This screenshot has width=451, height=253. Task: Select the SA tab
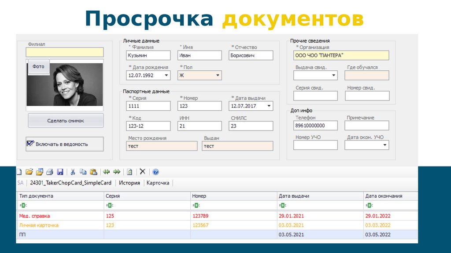[x=20, y=183]
